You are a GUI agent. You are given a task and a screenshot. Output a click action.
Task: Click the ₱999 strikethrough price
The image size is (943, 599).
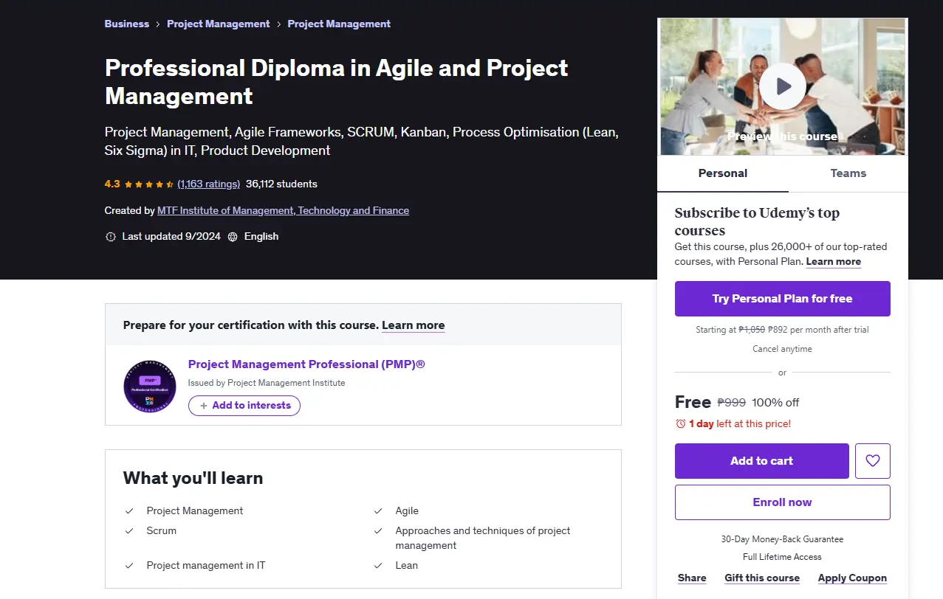point(731,403)
